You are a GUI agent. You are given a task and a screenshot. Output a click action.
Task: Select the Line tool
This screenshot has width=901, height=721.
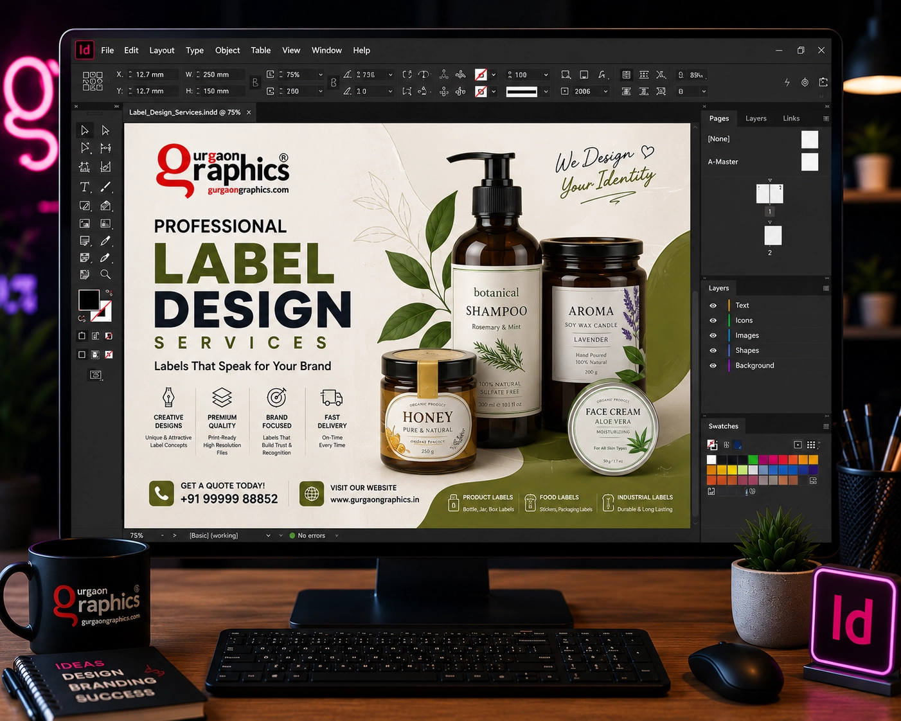click(x=106, y=187)
